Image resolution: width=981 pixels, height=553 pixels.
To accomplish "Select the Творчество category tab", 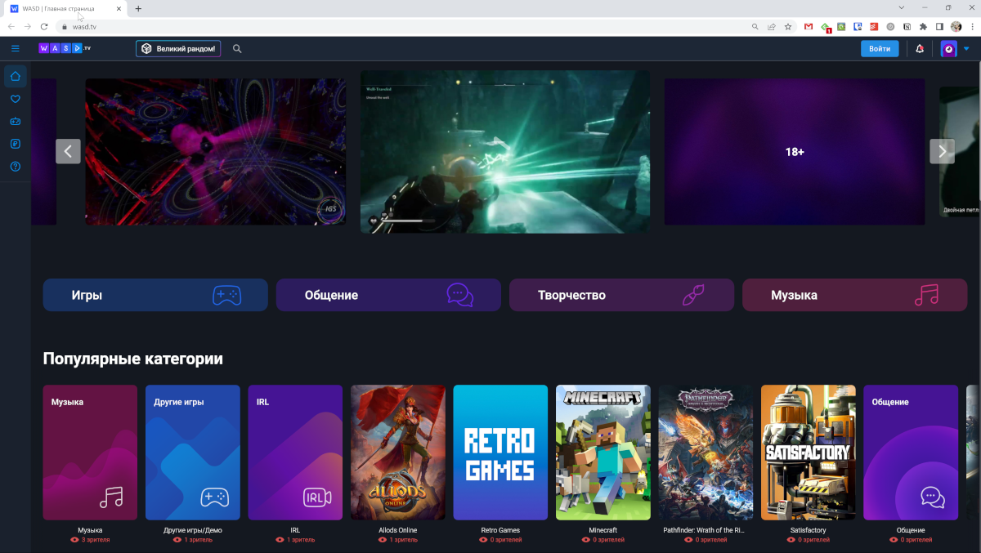I will pos(621,295).
